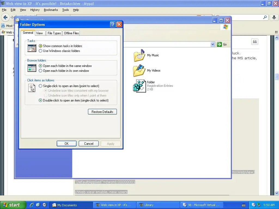279x209 pixels.
Task: Select Use Windows classic folders option
Action: (59, 51)
